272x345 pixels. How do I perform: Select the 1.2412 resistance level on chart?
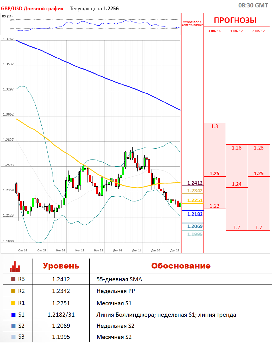195,183
